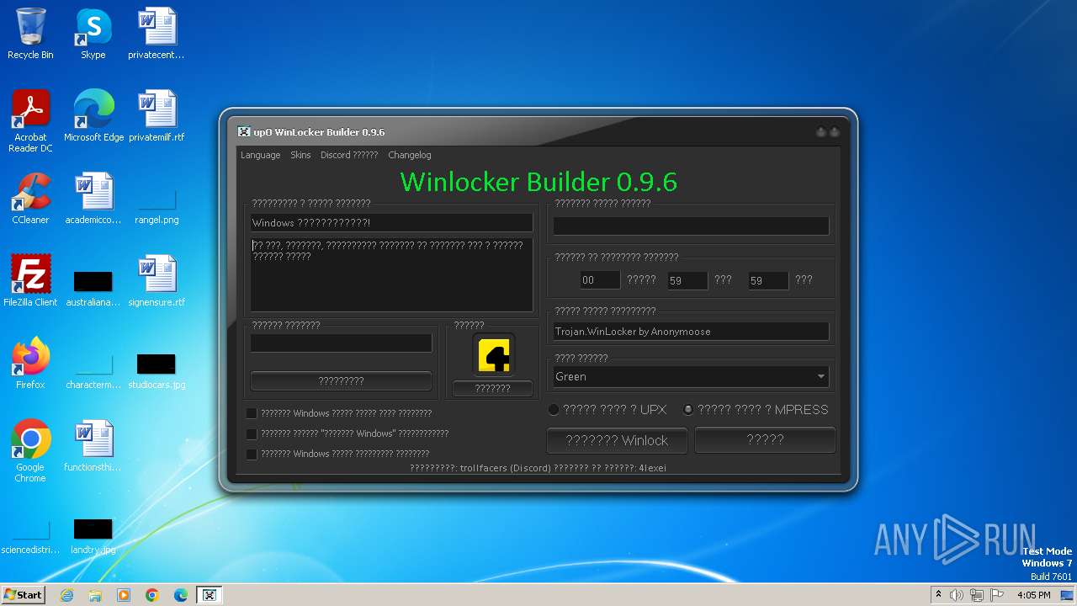The width and height of the screenshot is (1077, 606).
Task: Launch Firefox from the desktop
Action: pyautogui.click(x=30, y=364)
